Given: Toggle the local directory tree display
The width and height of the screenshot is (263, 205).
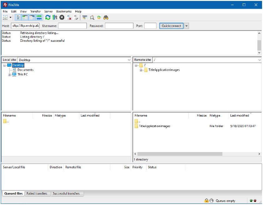Looking at the screenshot, I should click(x=25, y=17).
